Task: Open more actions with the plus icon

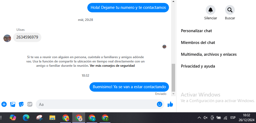Action: (4, 104)
